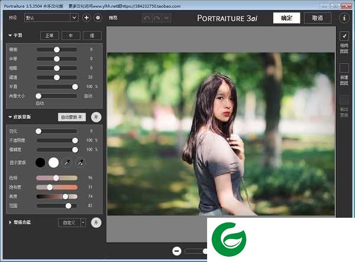
Task: Click the 色相 hue slider
Action: tap(57, 178)
